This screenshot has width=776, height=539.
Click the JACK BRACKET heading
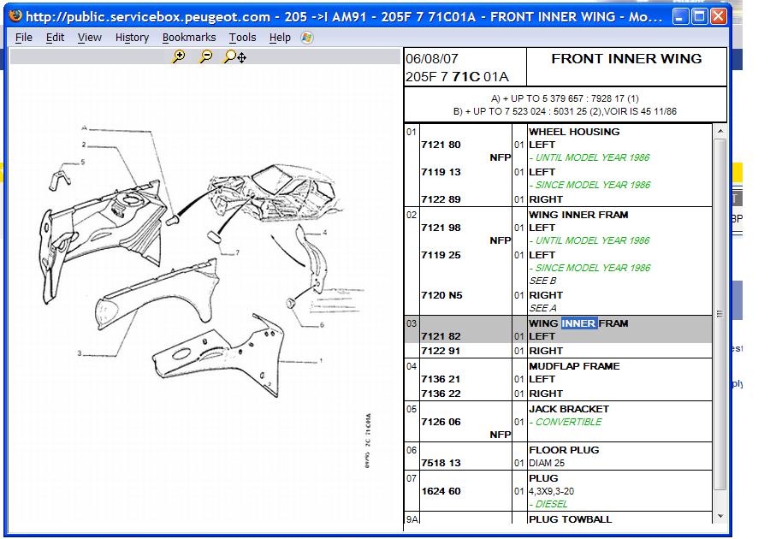point(569,409)
